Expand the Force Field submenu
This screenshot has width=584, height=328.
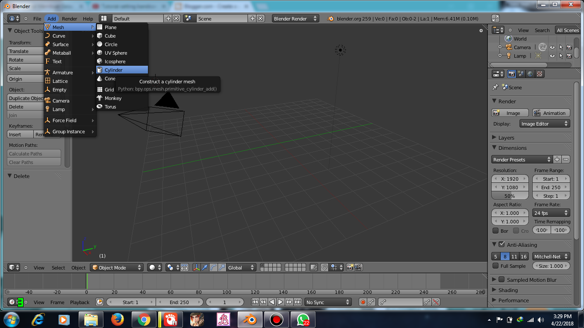(x=70, y=120)
